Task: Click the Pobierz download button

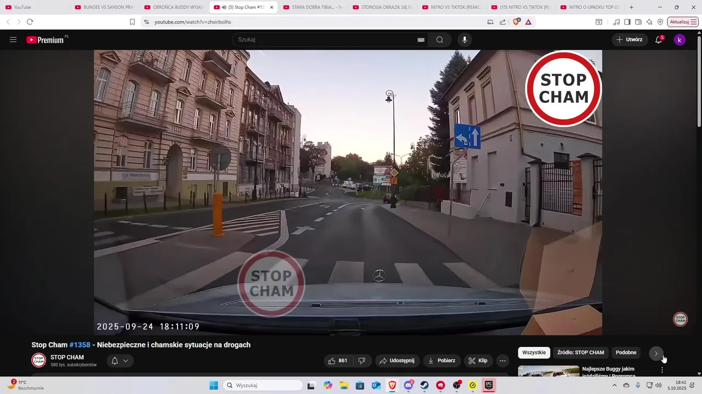Action: 441,361
